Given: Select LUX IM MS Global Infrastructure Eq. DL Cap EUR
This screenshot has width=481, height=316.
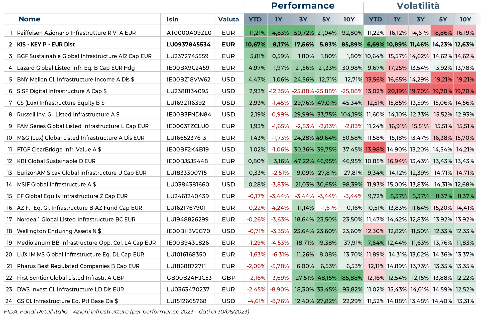Looking at the screenshot, I should (x=81, y=254).
